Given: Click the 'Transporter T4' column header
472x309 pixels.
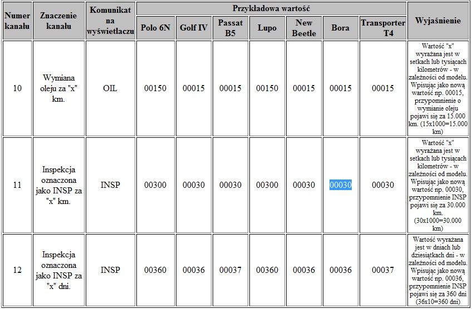Looking at the screenshot, I should (383, 28).
